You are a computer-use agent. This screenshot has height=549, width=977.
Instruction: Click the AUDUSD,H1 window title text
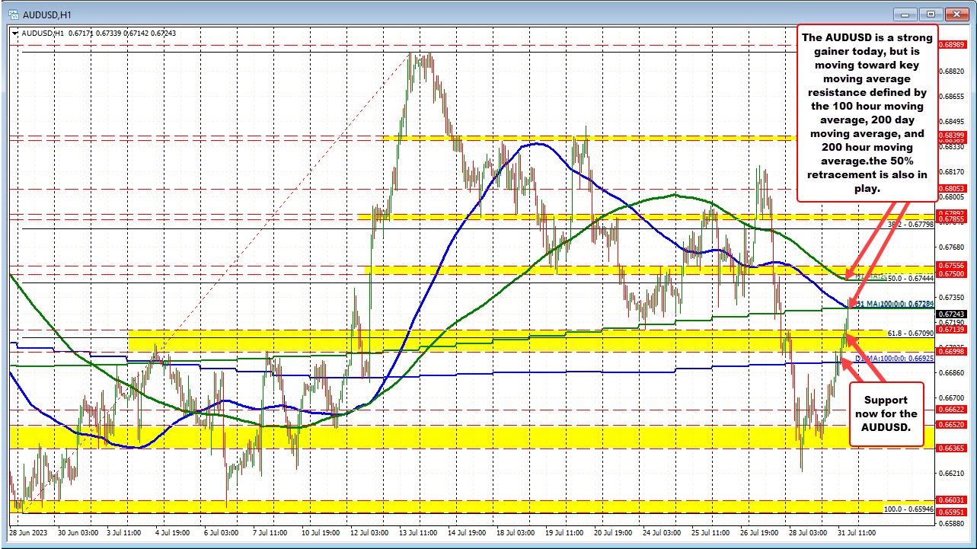(x=46, y=14)
